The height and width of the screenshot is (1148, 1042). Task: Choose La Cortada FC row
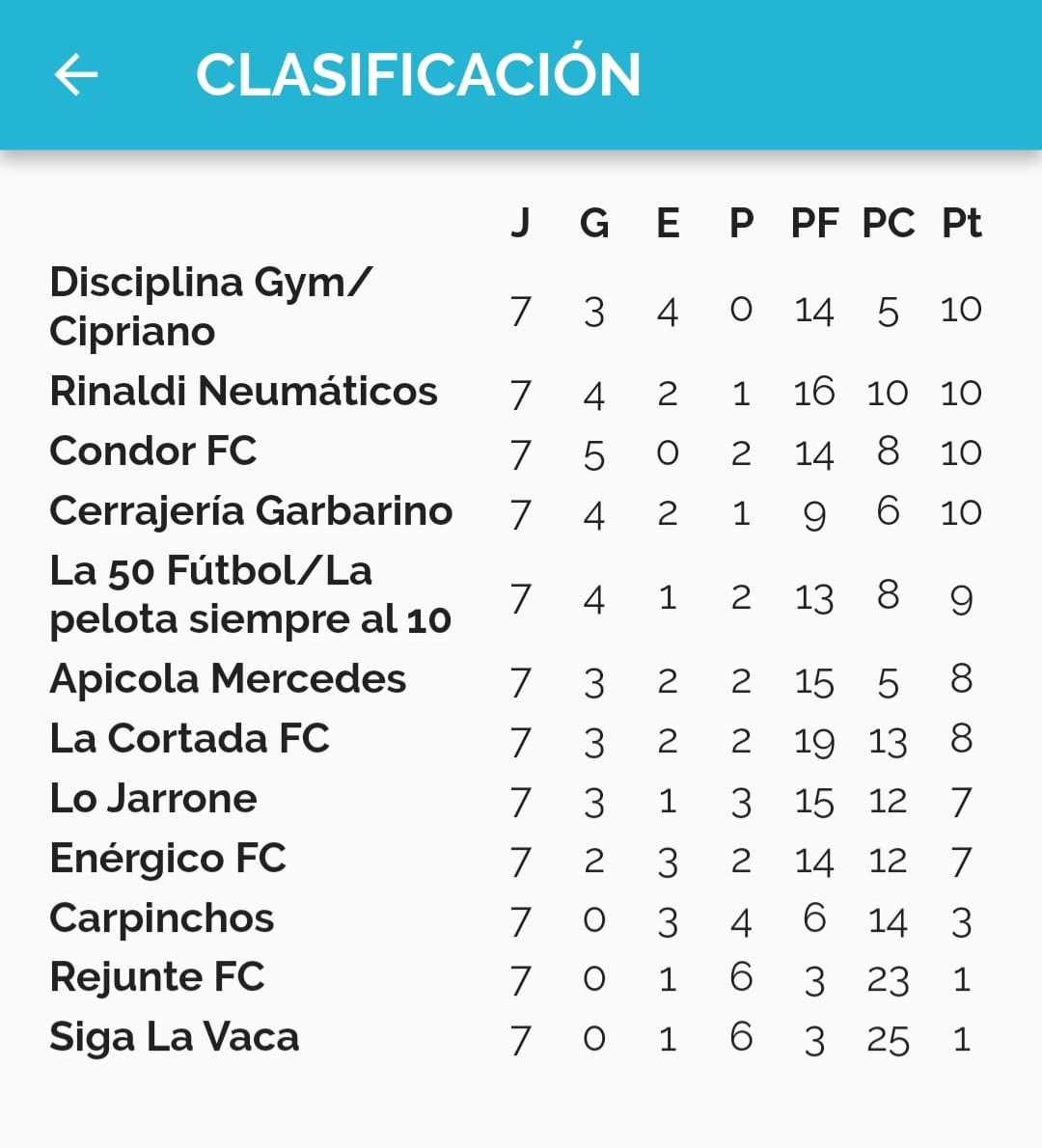[x=189, y=739]
